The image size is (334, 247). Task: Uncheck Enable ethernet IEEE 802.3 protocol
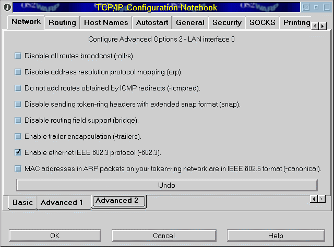click(x=18, y=152)
